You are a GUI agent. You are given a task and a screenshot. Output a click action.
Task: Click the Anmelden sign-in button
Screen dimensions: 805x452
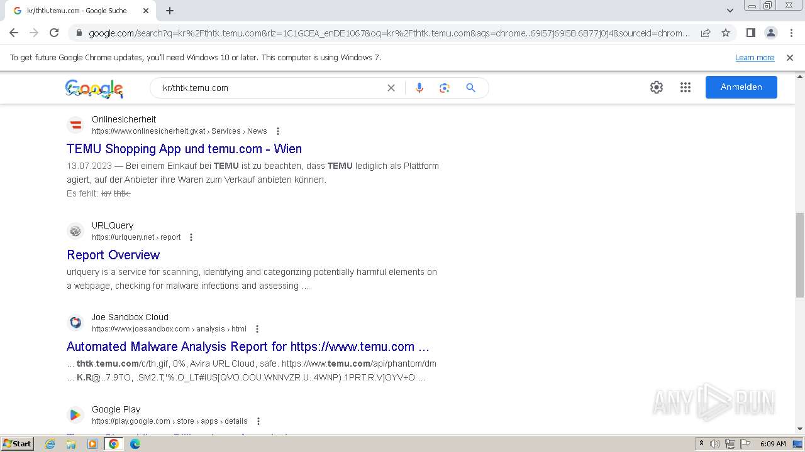(x=741, y=87)
